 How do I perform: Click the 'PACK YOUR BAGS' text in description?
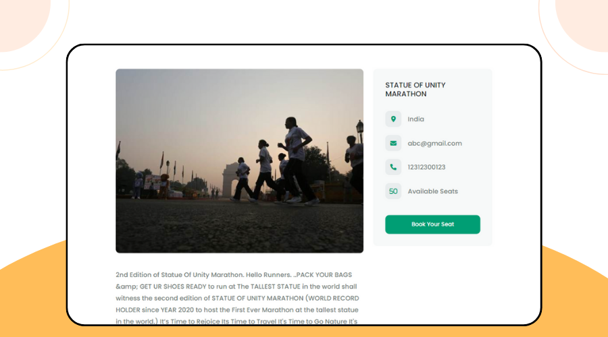tap(324, 275)
